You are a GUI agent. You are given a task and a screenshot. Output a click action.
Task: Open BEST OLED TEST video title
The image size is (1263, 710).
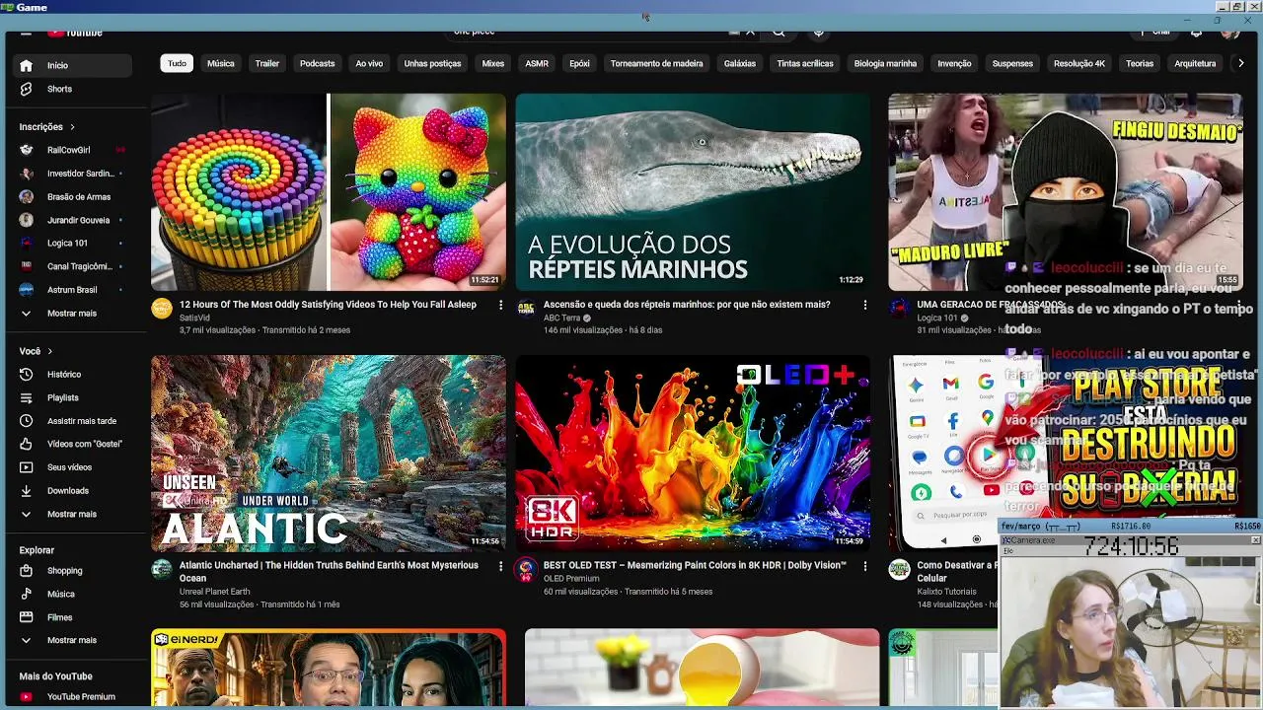(x=695, y=566)
